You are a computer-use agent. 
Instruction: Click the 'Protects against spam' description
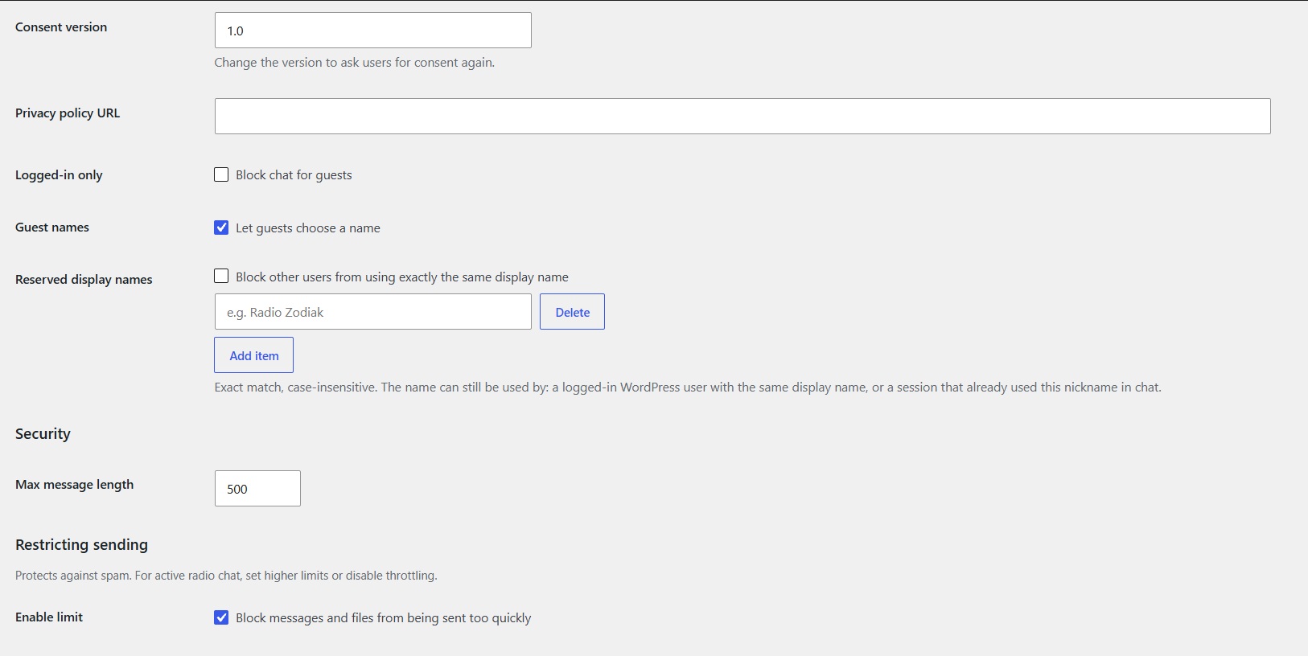(226, 576)
